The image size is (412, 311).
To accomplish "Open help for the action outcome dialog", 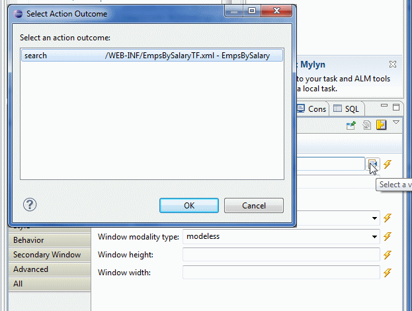I will click(x=30, y=204).
